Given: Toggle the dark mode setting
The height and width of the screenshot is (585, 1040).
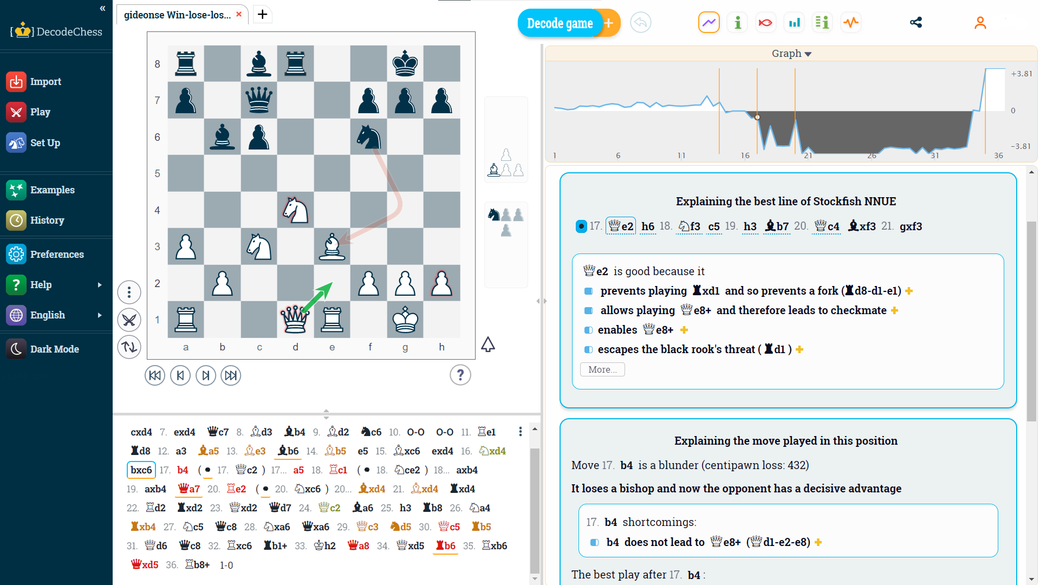Looking at the screenshot, I should coord(53,349).
